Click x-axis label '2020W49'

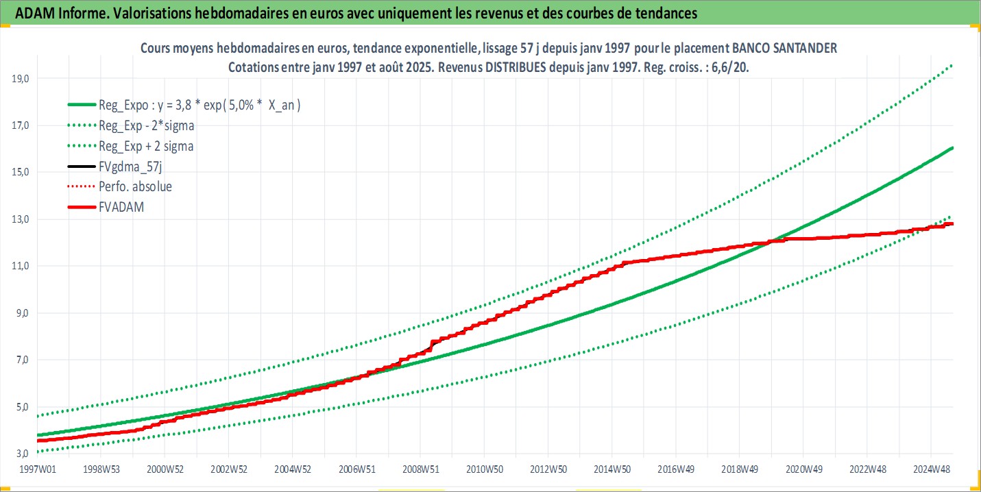(x=803, y=469)
